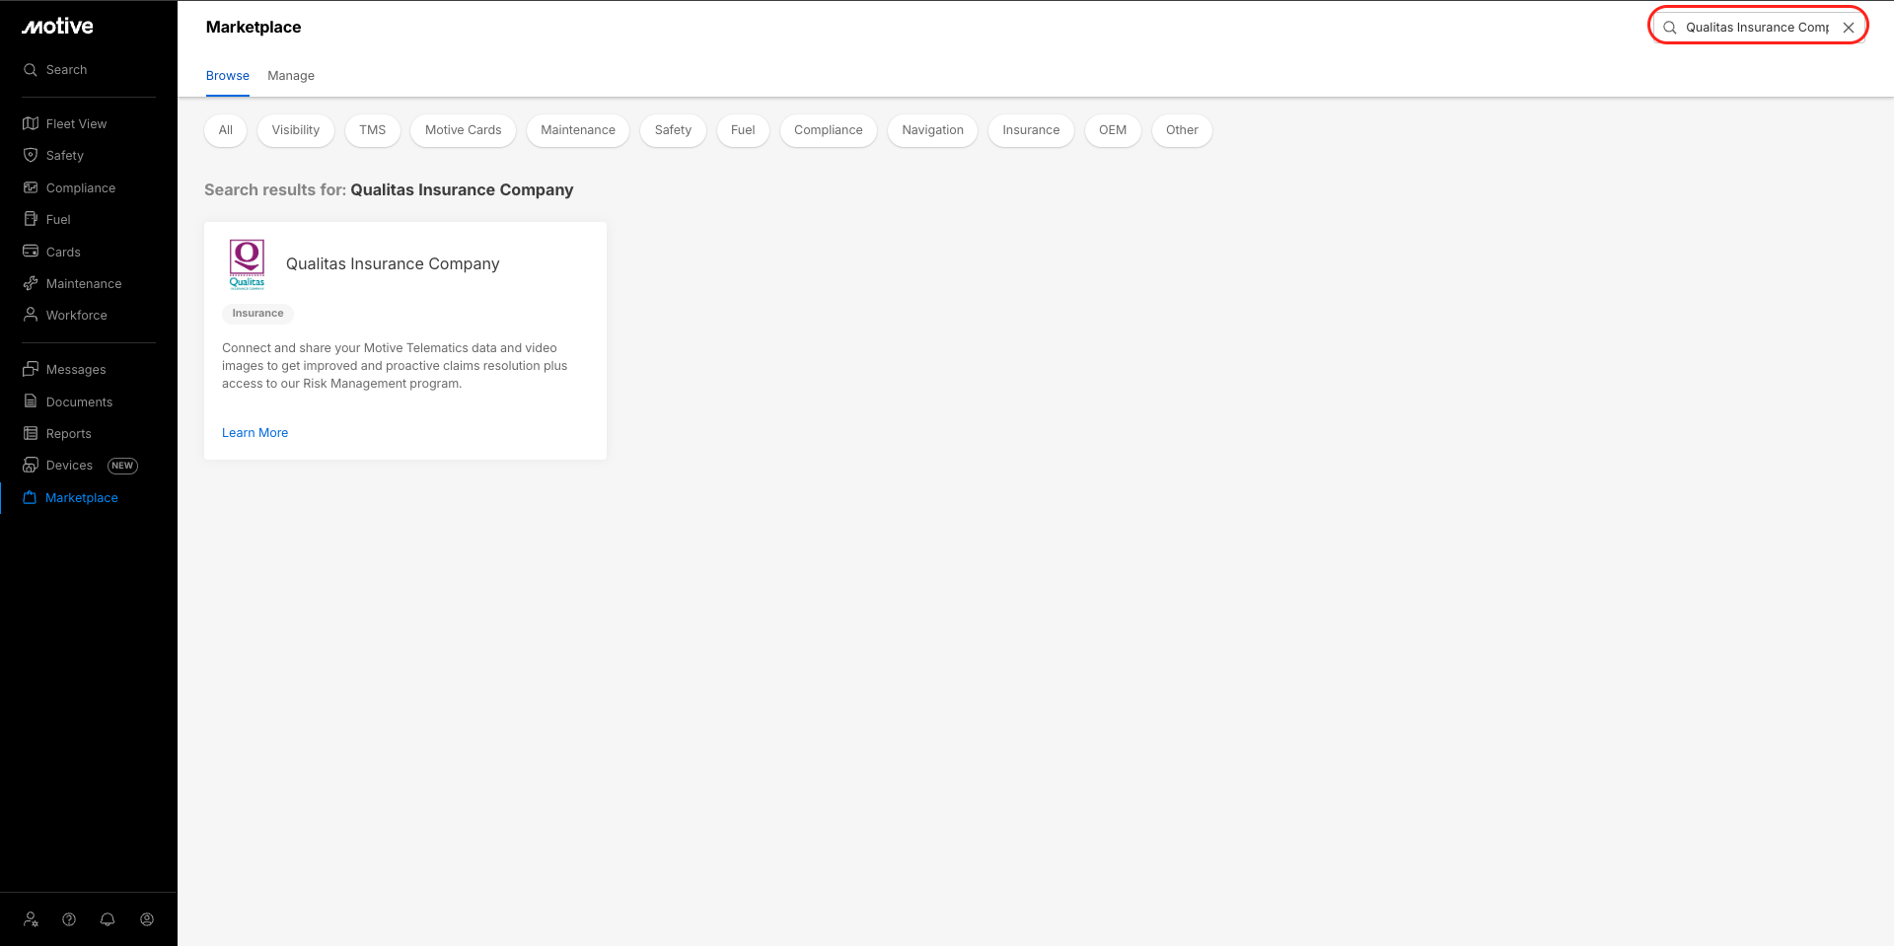Switch to the Manage tab
Viewport: 1894px width, 946px height.
click(291, 76)
